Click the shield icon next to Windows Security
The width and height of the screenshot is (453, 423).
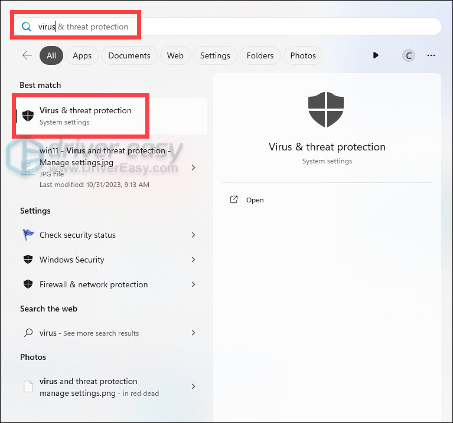(x=28, y=260)
